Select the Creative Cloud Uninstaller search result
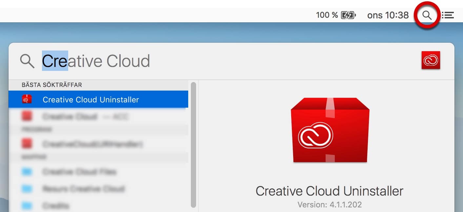 coord(98,99)
